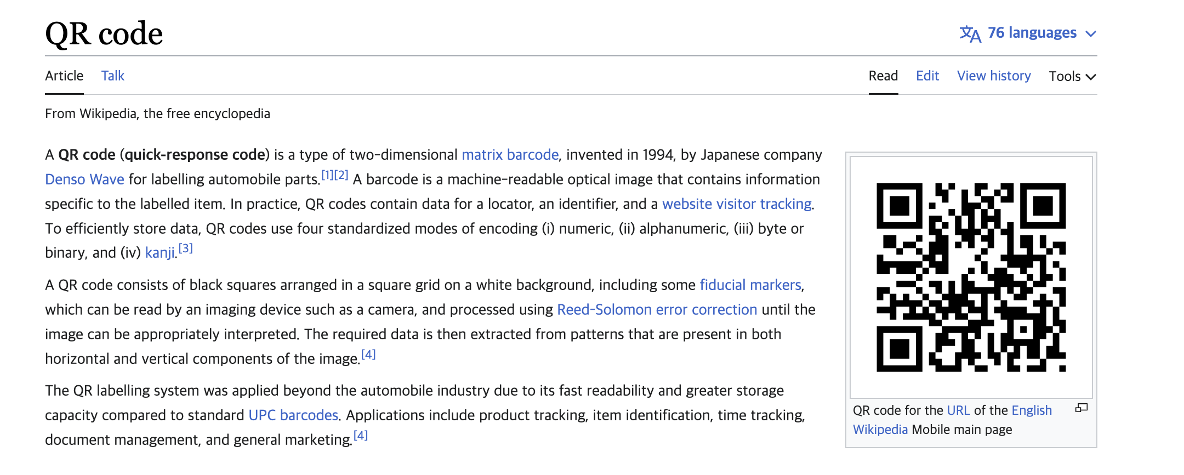Go to citation reference [3]

pyautogui.click(x=186, y=248)
